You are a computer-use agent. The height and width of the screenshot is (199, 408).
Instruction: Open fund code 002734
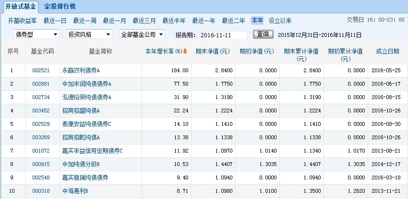[41, 98]
